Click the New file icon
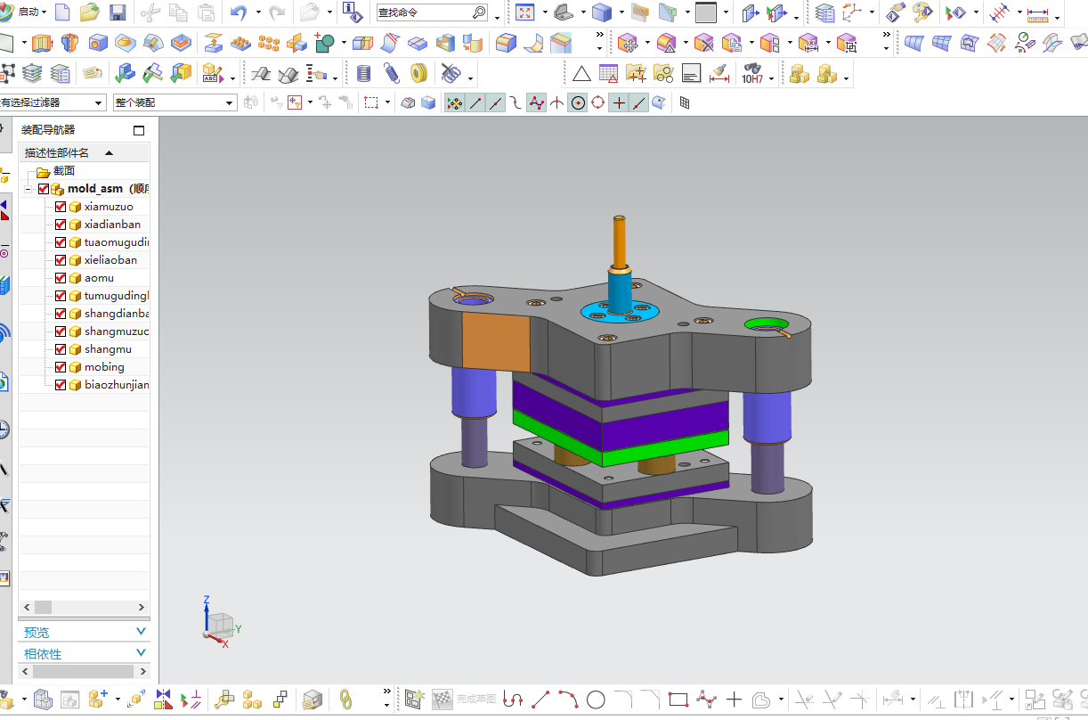This screenshot has height=720, width=1088. click(x=62, y=12)
